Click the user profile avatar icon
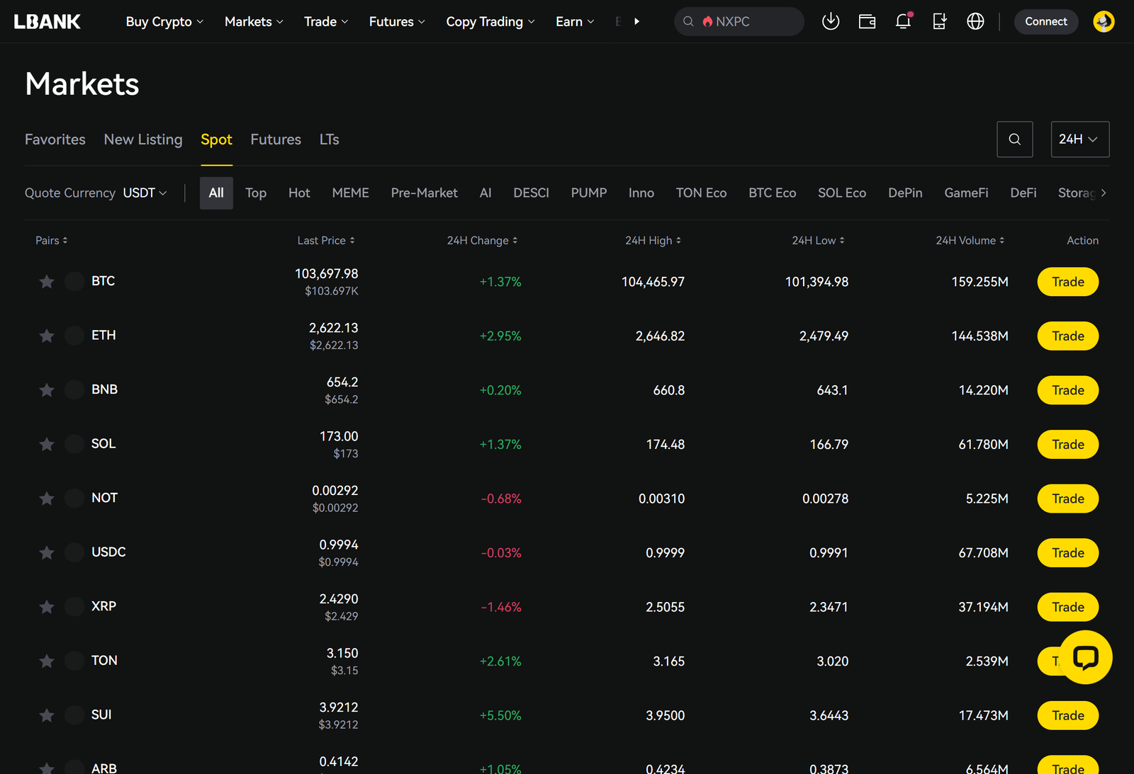The image size is (1134, 774). [x=1103, y=21]
